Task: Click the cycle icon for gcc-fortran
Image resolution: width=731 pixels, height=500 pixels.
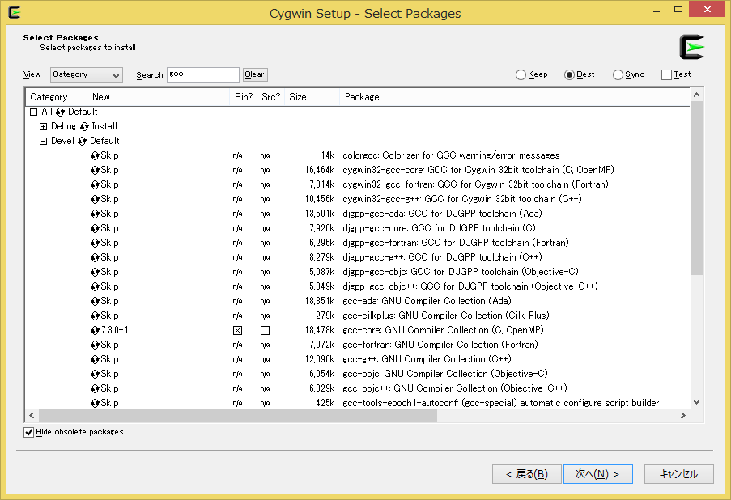Action: click(x=95, y=345)
